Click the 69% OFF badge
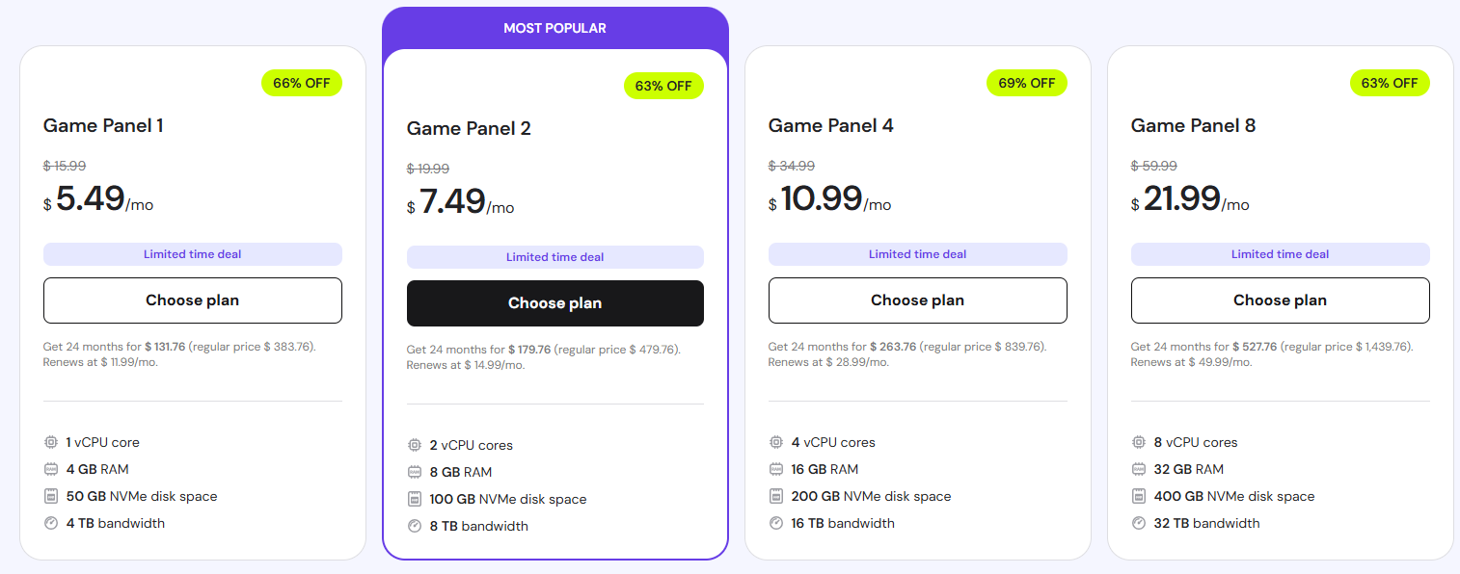This screenshot has height=574, width=1460. (x=1027, y=83)
